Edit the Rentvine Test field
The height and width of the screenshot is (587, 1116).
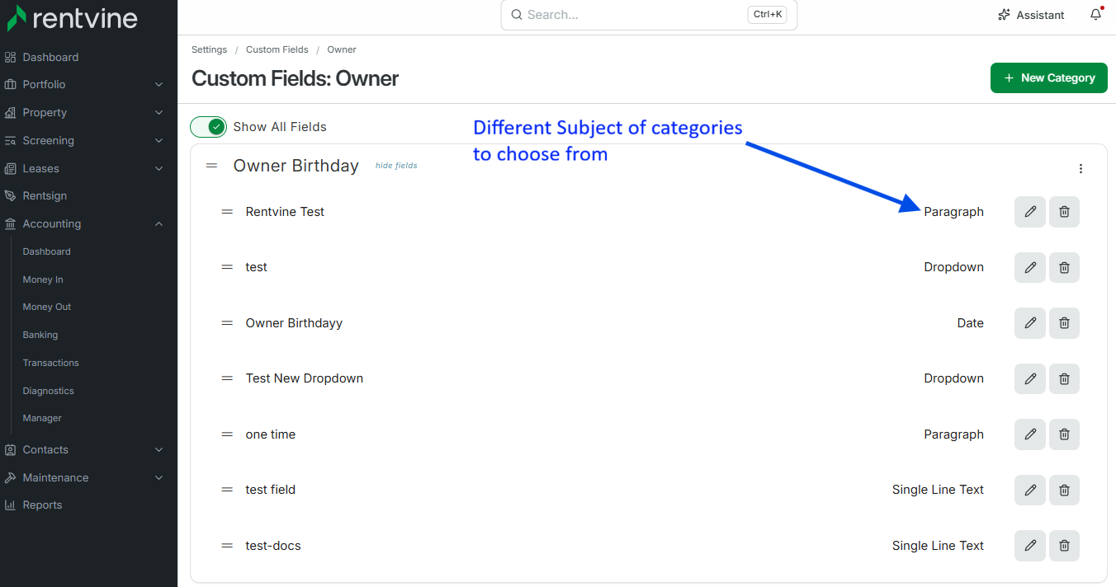click(1029, 212)
